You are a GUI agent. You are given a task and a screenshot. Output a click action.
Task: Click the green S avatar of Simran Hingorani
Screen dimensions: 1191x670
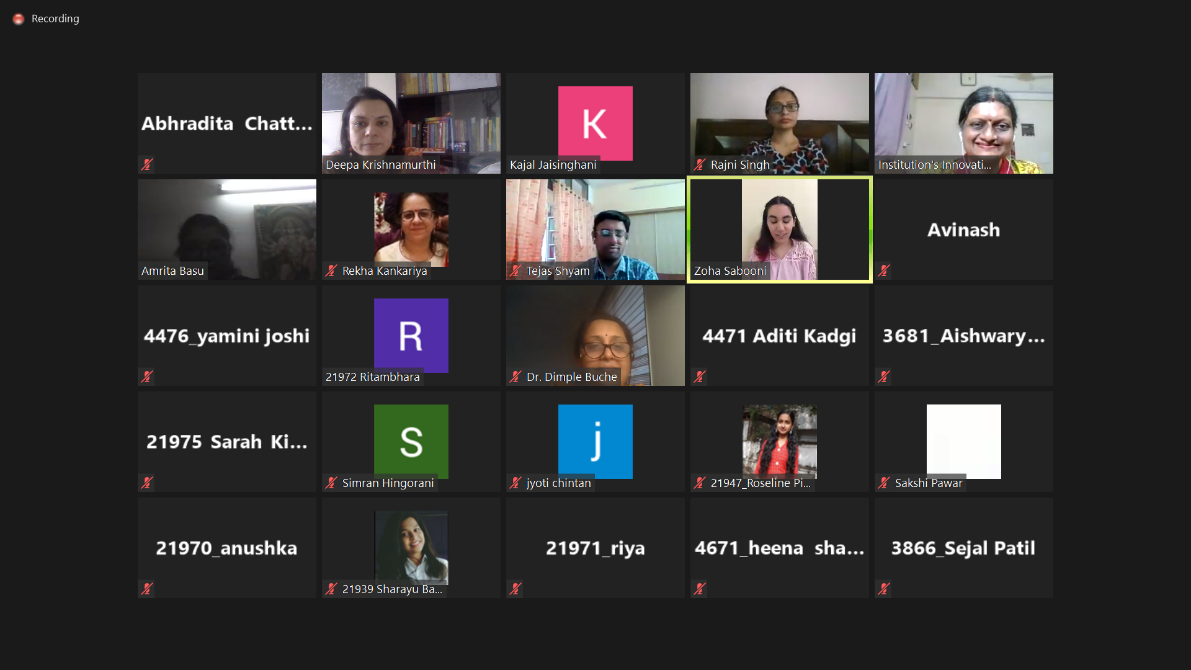pyautogui.click(x=411, y=441)
